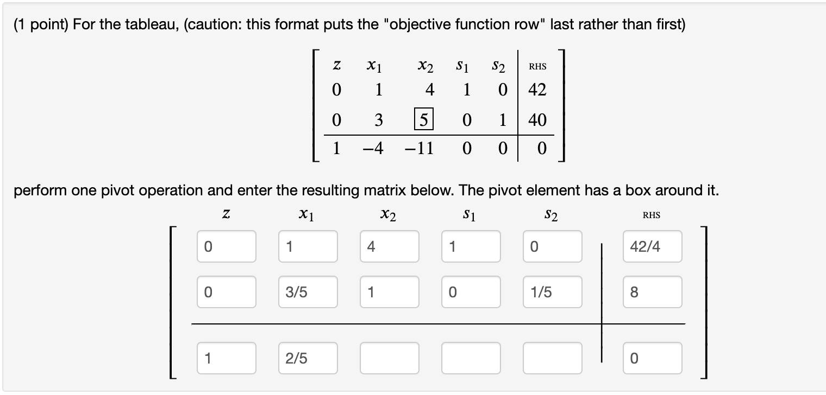826x395 pixels.
Task: Click the empty s2 field in bottom row
Action: [552, 358]
